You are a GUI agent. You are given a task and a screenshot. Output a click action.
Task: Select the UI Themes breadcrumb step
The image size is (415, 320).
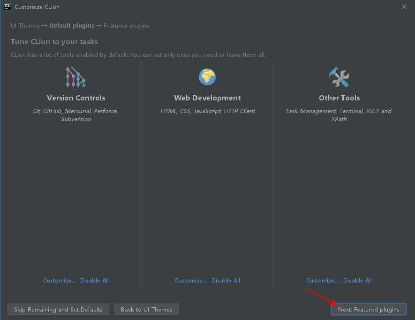tap(25, 26)
